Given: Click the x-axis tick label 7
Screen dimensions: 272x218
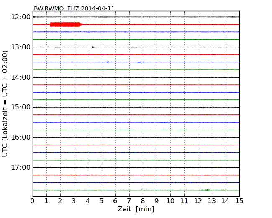Looking at the screenshot, I should point(129,201).
